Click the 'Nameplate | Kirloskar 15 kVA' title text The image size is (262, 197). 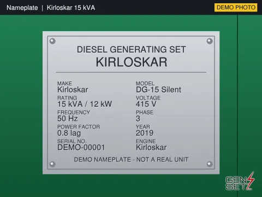(x=51, y=8)
